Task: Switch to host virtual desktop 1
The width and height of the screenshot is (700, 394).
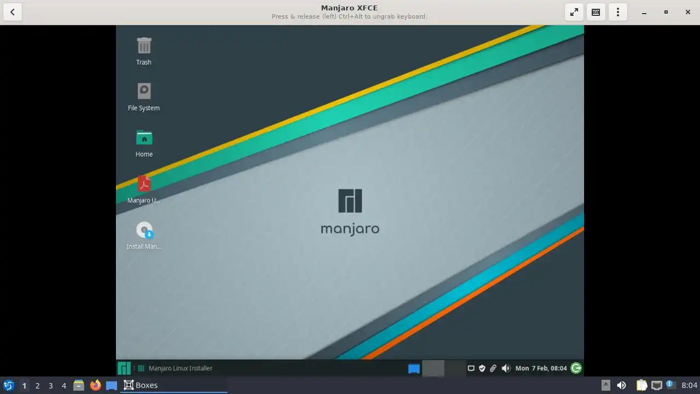Action: [24, 385]
